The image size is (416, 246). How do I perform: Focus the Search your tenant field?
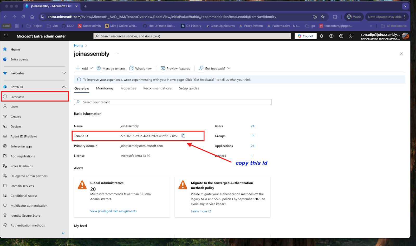tap(173, 102)
